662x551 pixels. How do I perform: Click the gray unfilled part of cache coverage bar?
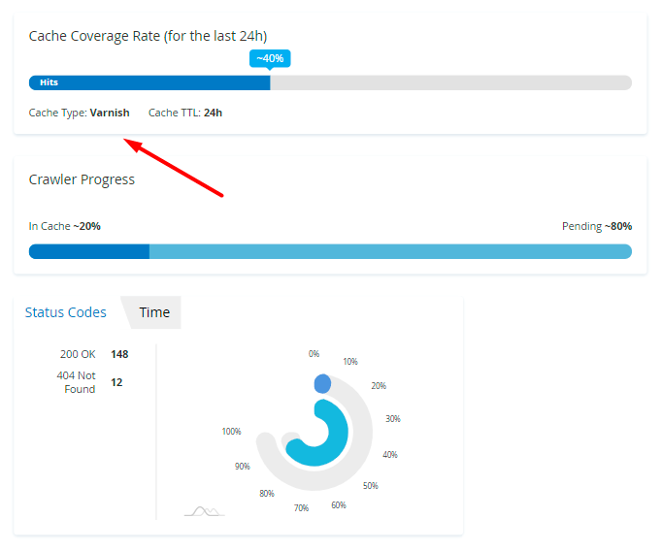[450, 82]
